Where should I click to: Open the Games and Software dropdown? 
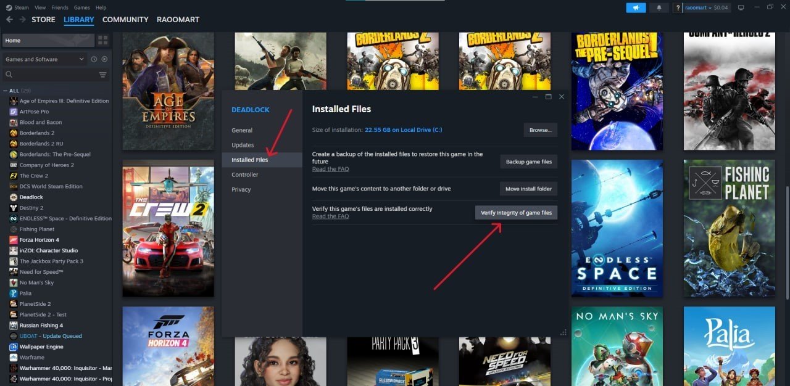44,59
